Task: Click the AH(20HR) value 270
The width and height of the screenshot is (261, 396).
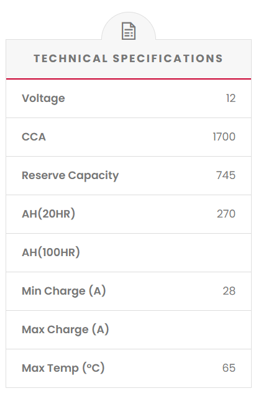Action: click(226, 214)
